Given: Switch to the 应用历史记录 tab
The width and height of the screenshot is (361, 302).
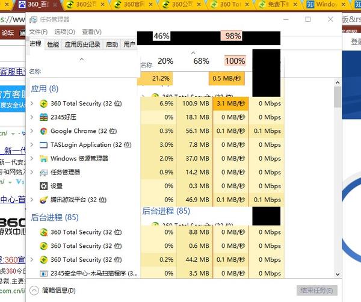Looking at the screenshot, I should 82,45.
